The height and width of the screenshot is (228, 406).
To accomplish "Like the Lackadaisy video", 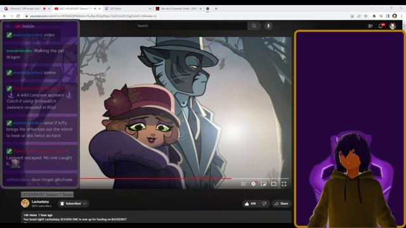I will 250,204.
